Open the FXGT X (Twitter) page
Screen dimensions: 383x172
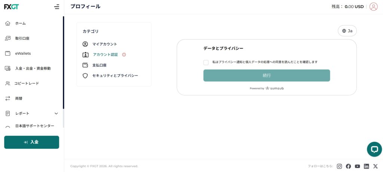376,166
